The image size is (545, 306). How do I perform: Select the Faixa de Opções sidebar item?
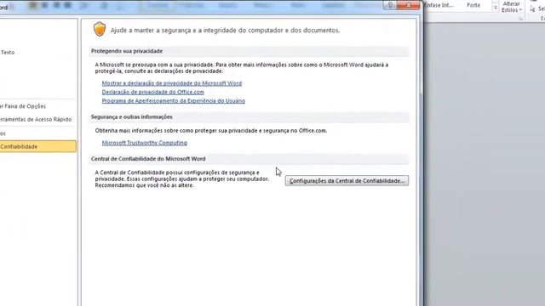(23, 106)
